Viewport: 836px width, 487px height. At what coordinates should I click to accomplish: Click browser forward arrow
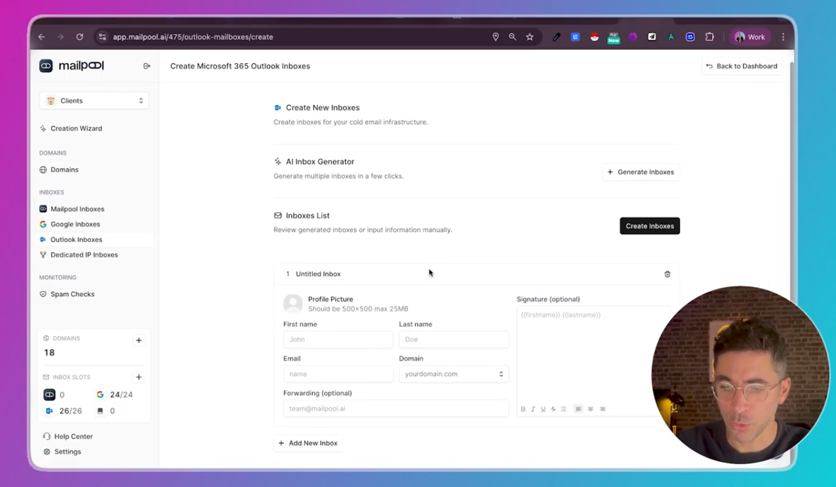click(x=60, y=37)
